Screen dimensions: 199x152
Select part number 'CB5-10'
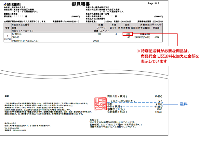pyautogui.click(x=15, y=37)
